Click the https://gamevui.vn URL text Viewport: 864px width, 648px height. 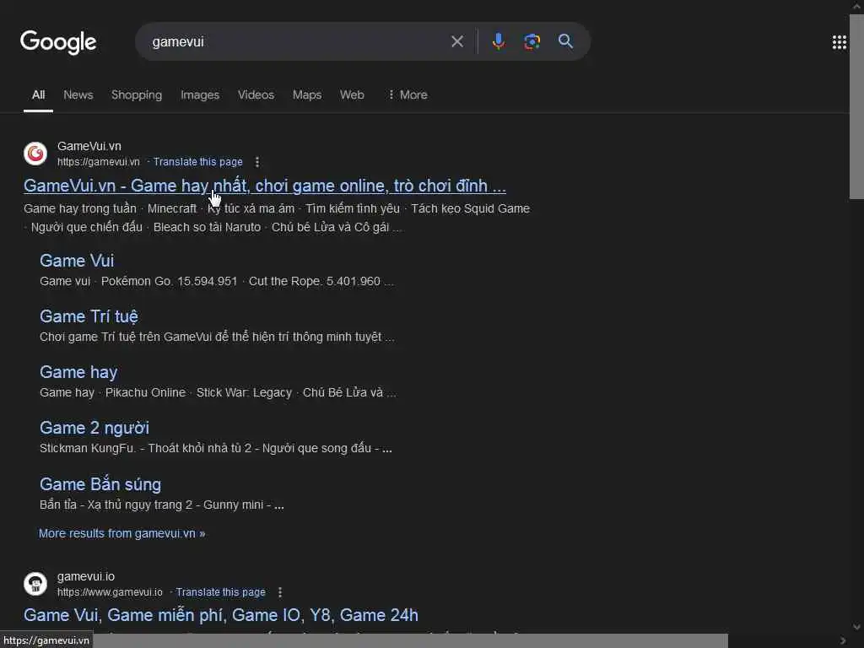(x=99, y=162)
